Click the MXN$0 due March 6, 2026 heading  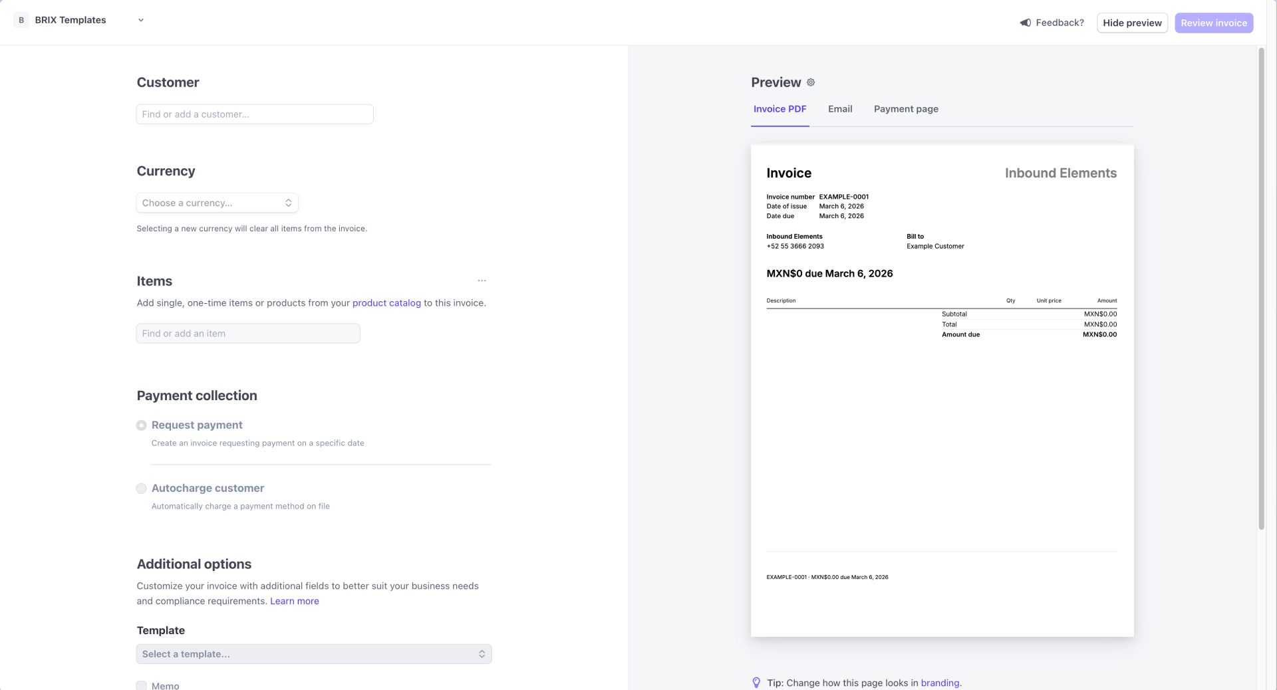829,273
